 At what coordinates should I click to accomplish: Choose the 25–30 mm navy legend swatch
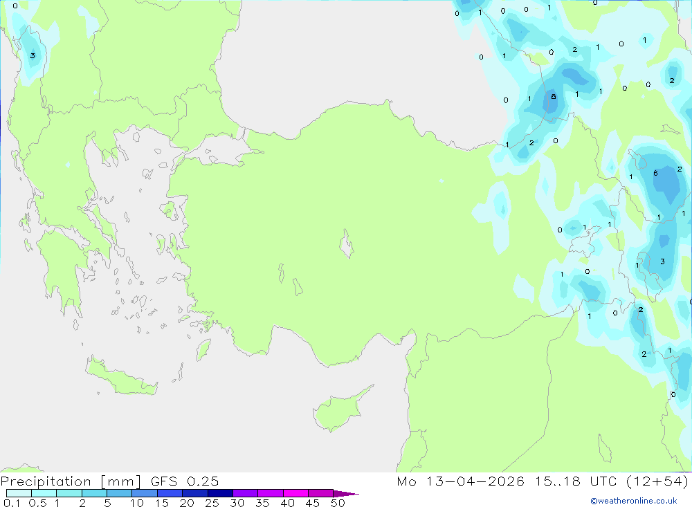click(x=220, y=493)
